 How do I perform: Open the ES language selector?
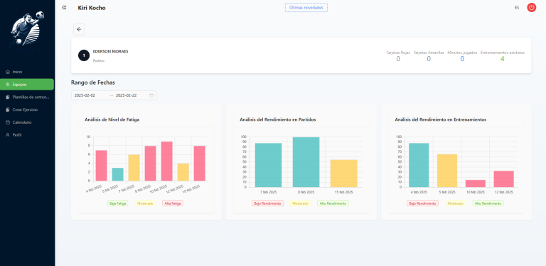coord(517,8)
